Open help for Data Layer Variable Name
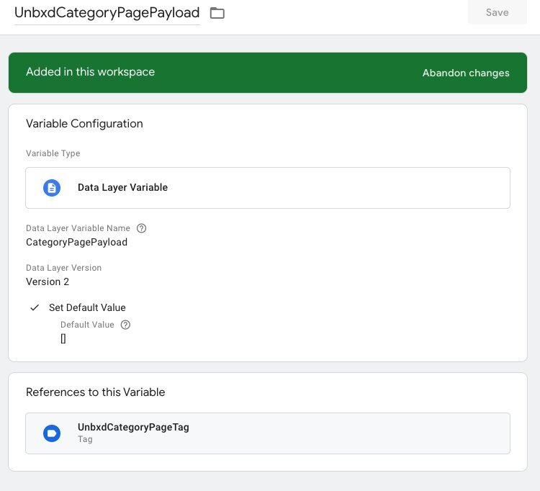Image resolution: width=540 pixels, height=491 pixels. point(141,228)
